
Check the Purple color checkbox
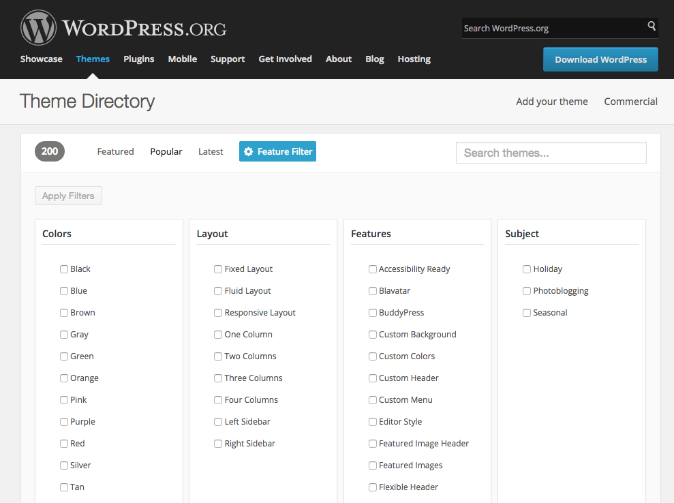(x=64, y=422)
